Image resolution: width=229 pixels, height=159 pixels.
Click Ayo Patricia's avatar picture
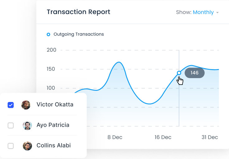point(27,126)
